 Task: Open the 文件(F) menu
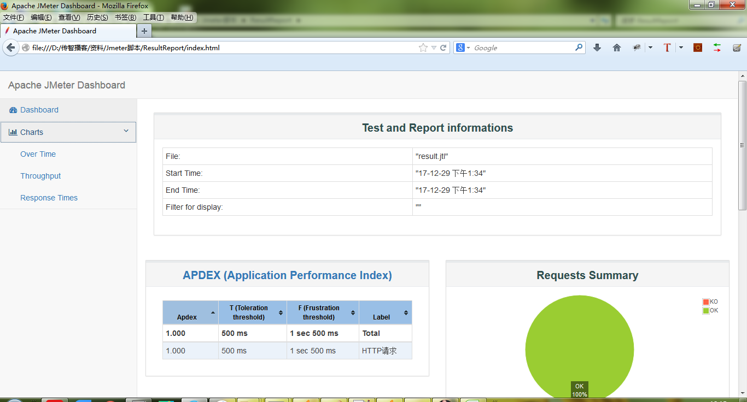coord(14,17)
